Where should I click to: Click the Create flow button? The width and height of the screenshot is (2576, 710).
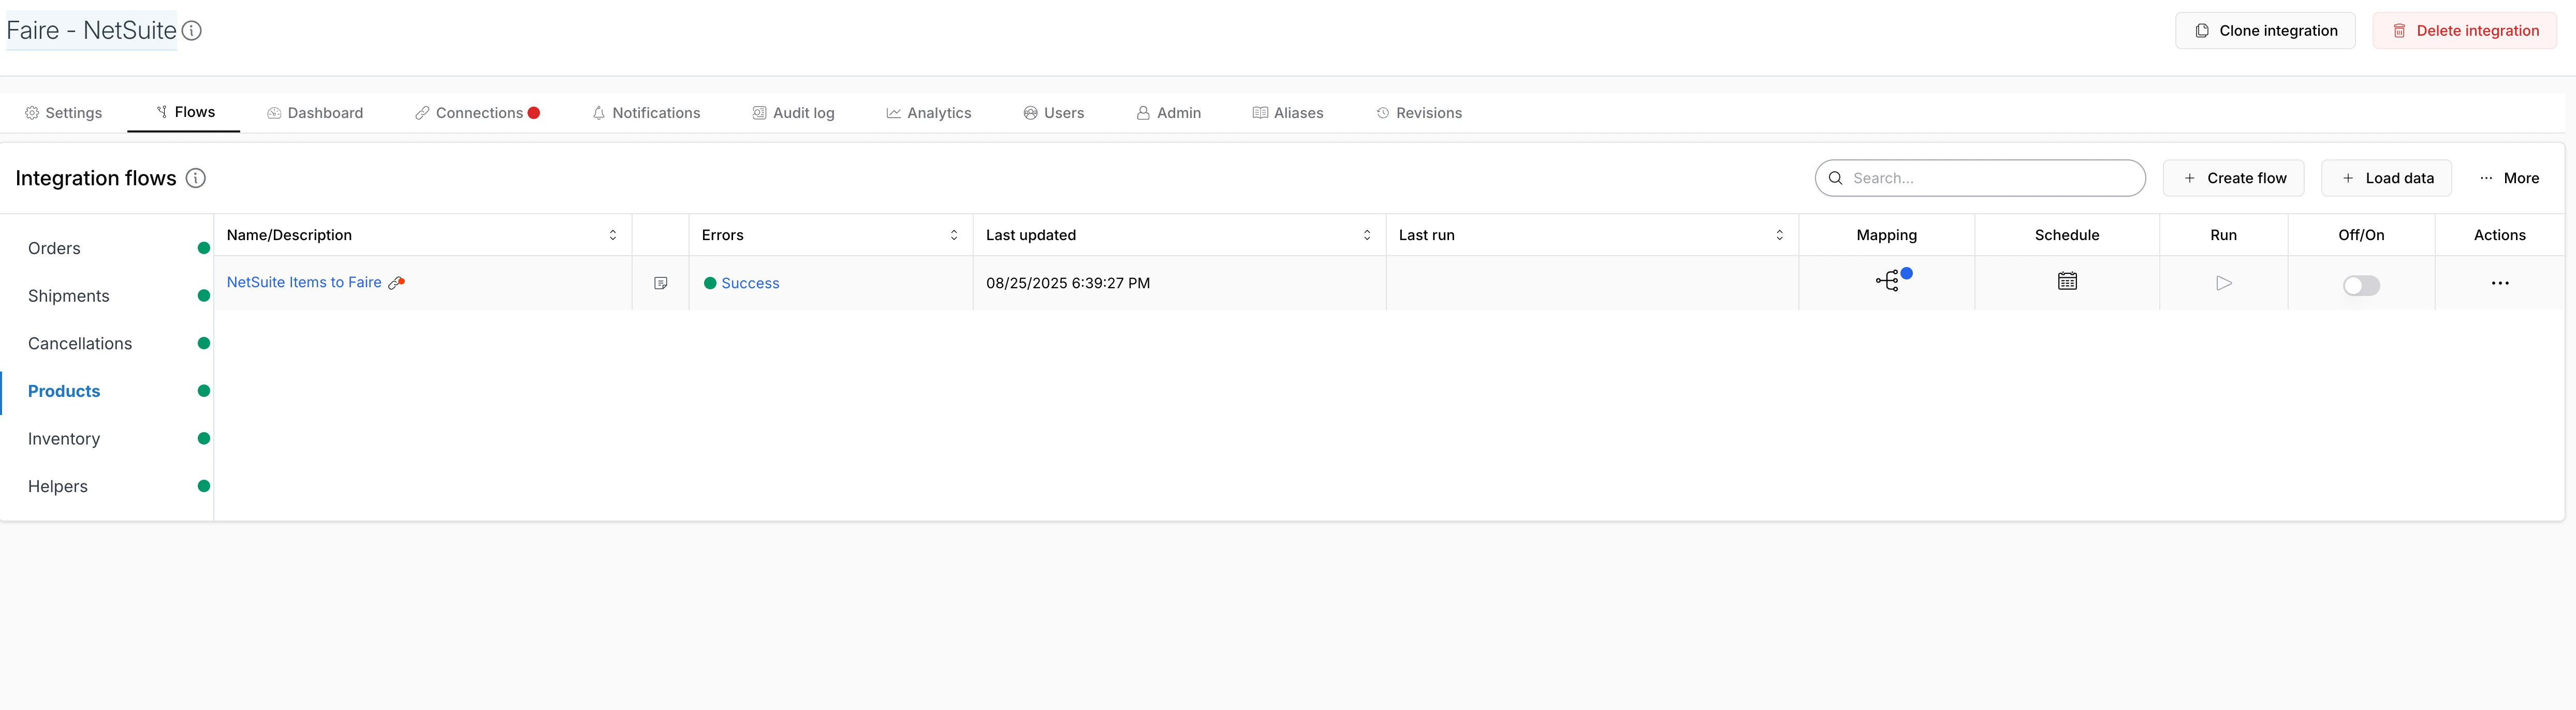[2233, 178]
